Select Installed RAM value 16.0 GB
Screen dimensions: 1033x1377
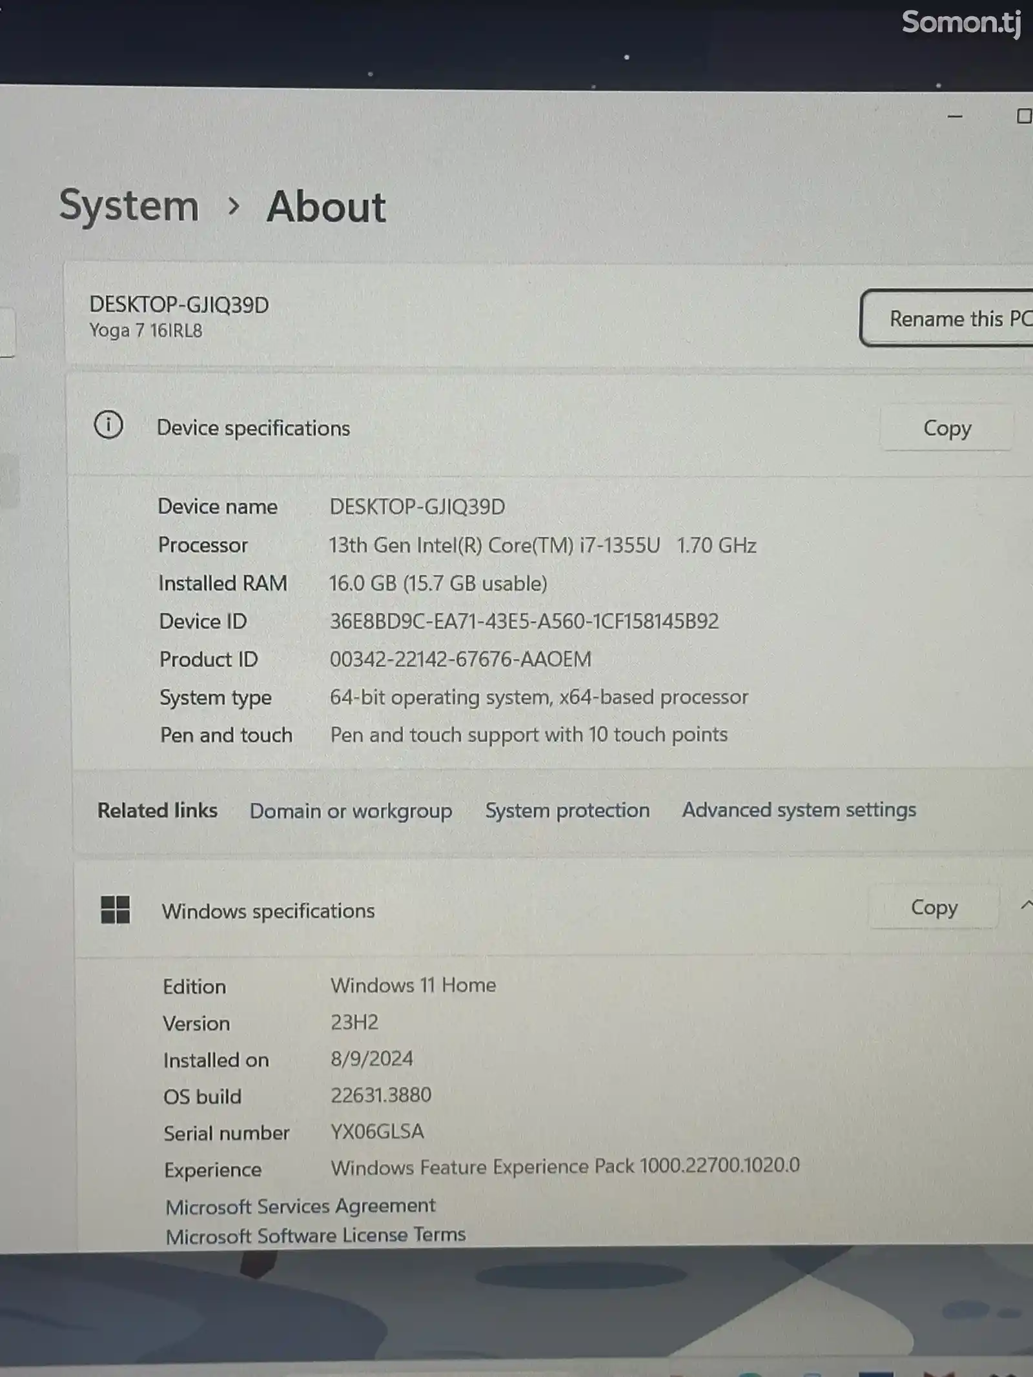tap(438, 584)
